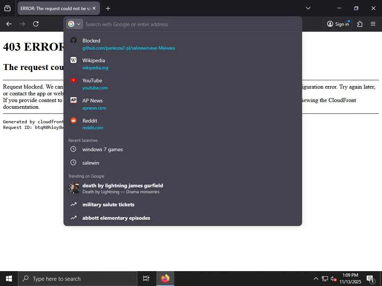Viewport: 382px width, 286px height.
Task: Click the Generated by cloudfront text
Action: pos(33,122)
